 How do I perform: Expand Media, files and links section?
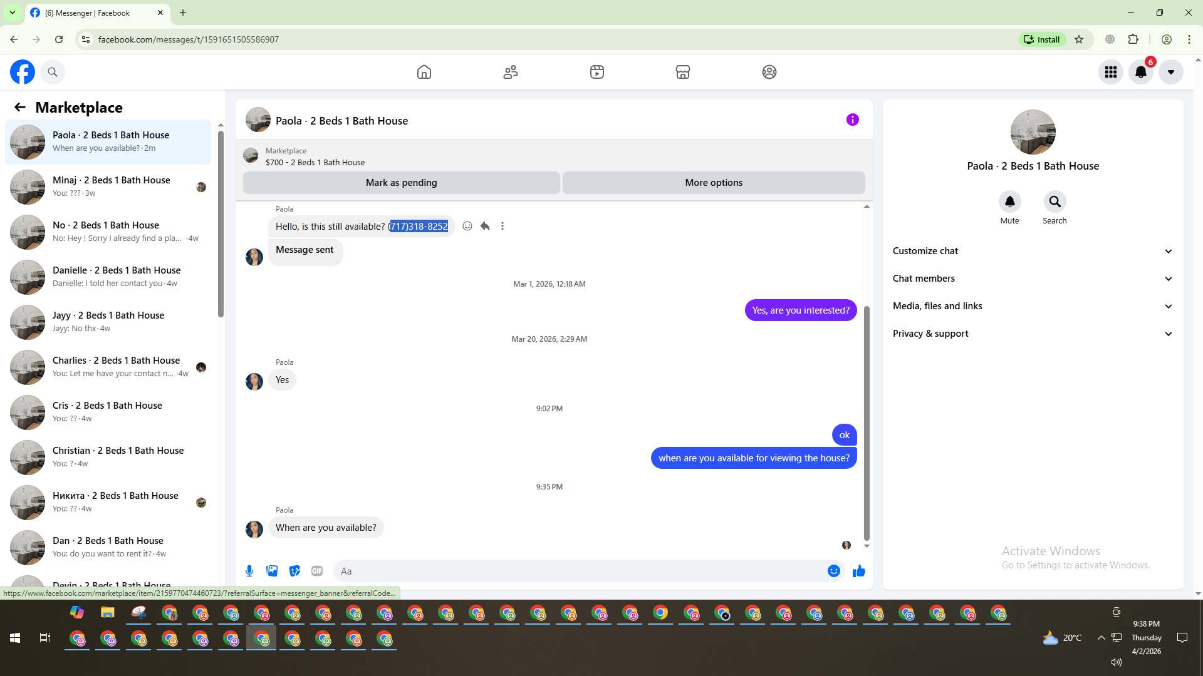tap(1033, 306)
